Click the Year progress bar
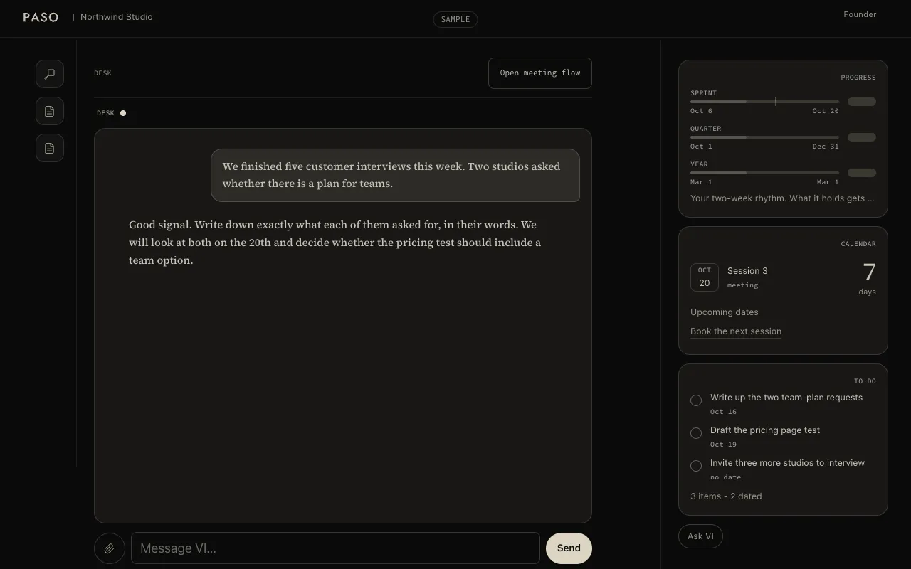This screenshot has height=569, width=911. [764, 173]
